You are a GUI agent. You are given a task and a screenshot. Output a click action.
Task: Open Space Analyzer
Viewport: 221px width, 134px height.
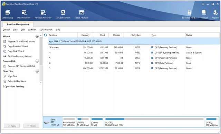pyautogui.click(x=81, y=14)
